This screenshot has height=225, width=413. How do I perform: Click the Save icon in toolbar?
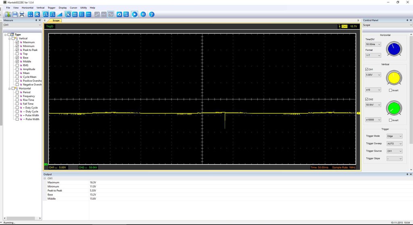click(15, 15)
